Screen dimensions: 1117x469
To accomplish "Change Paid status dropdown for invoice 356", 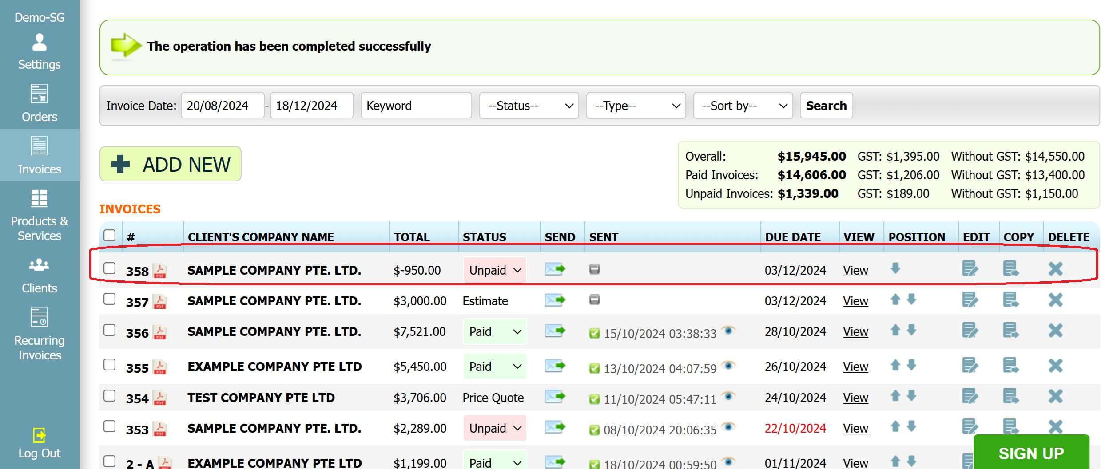I will [495, 332].
